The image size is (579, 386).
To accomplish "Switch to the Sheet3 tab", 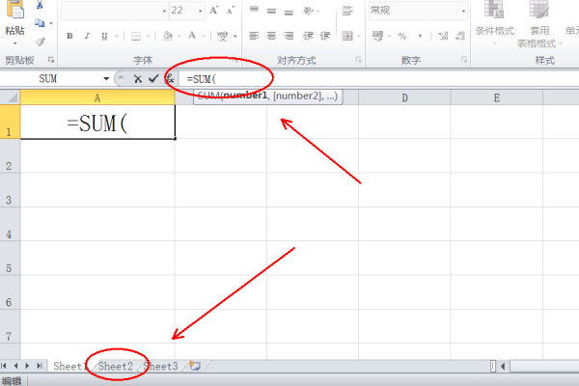I will pos(160,366).
